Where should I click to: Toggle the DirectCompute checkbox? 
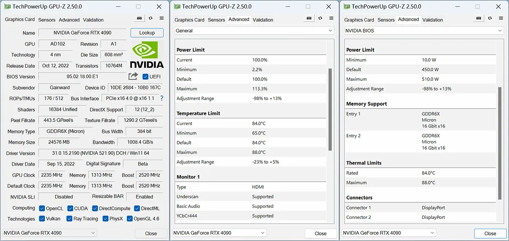[95, 208]
